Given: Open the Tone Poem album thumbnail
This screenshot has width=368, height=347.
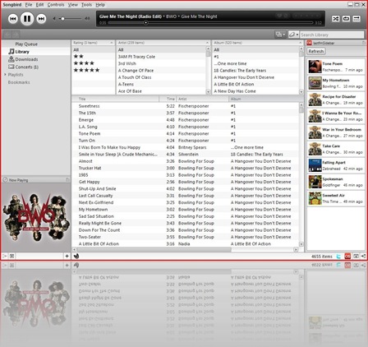Looking at the screenshot, I should click(x=315, y=67).
